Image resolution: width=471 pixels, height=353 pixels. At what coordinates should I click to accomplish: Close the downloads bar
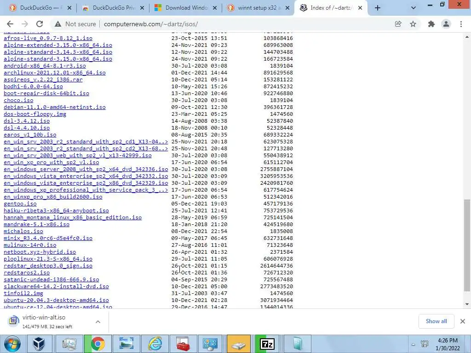click(463, 321)
